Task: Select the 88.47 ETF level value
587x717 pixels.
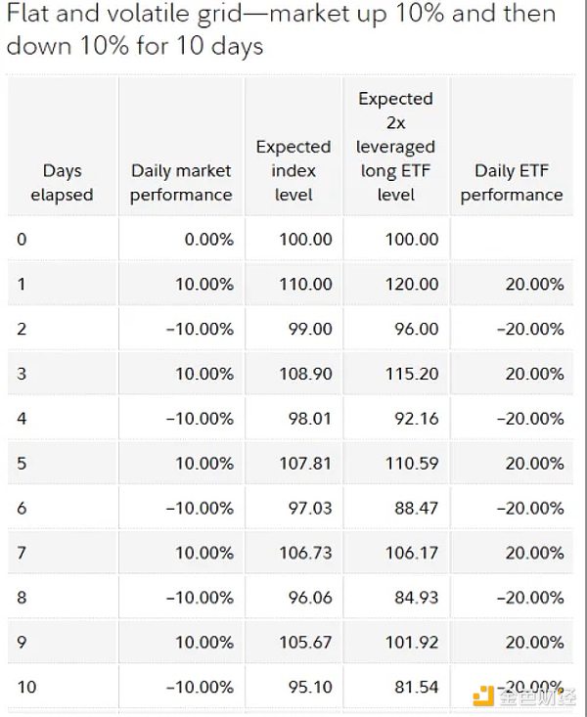Action: [416, 509]
